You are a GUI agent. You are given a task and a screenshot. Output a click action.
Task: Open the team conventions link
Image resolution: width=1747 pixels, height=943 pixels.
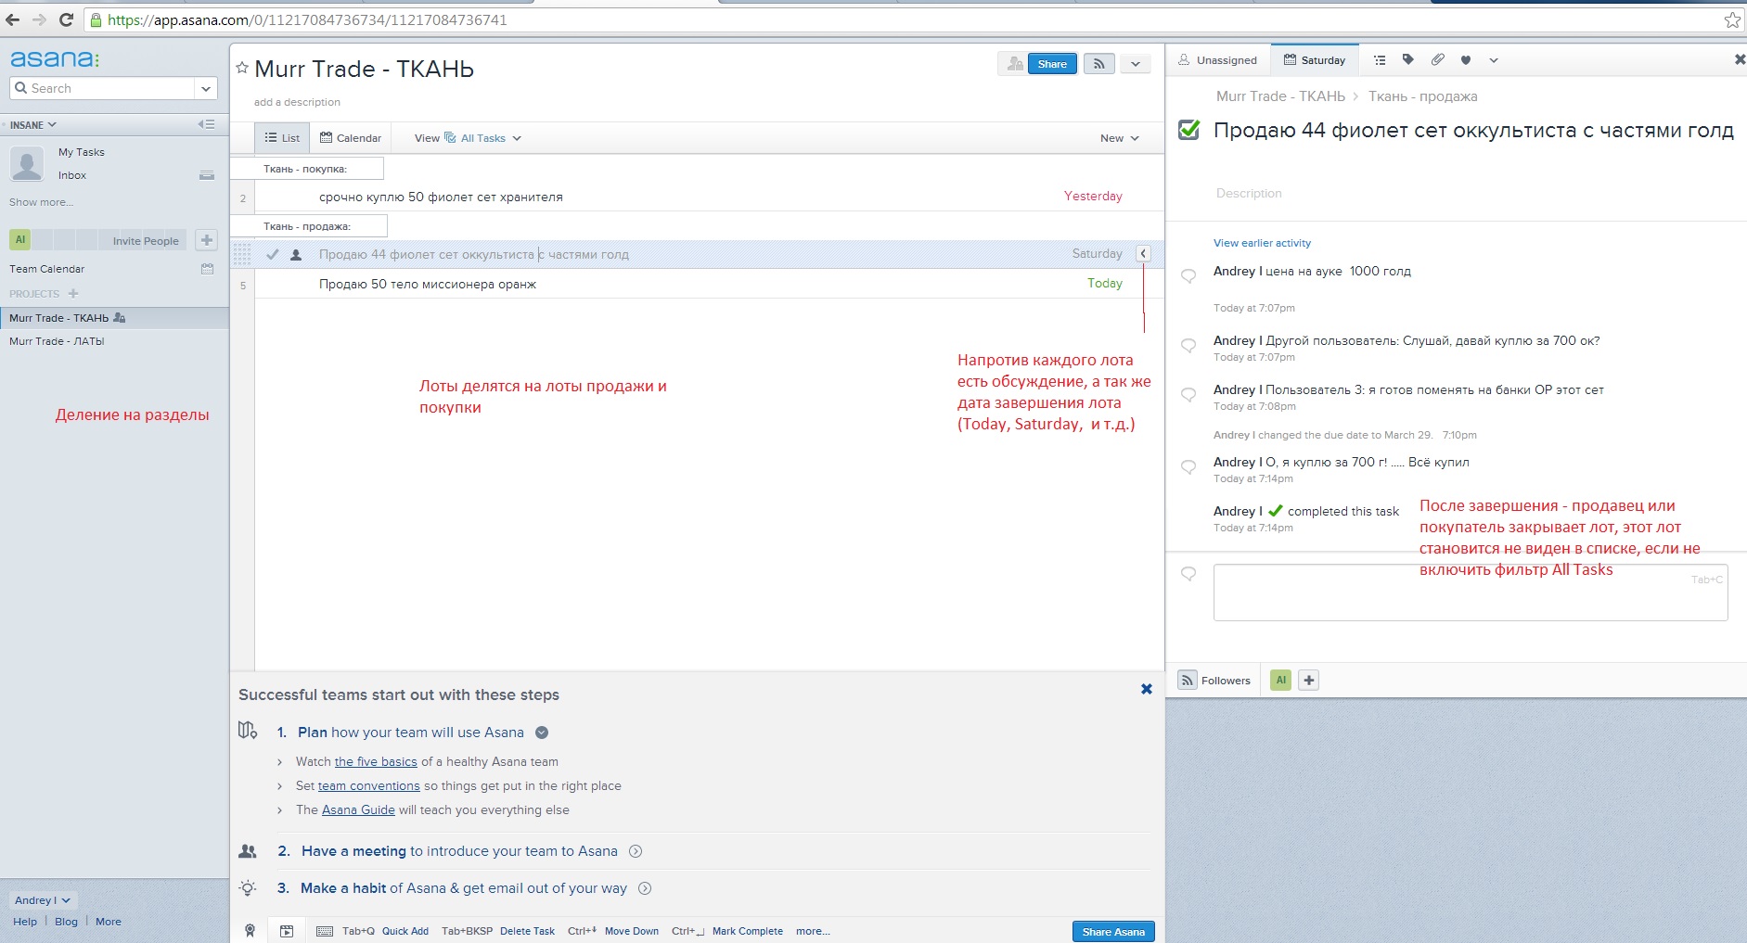(369, 786)
